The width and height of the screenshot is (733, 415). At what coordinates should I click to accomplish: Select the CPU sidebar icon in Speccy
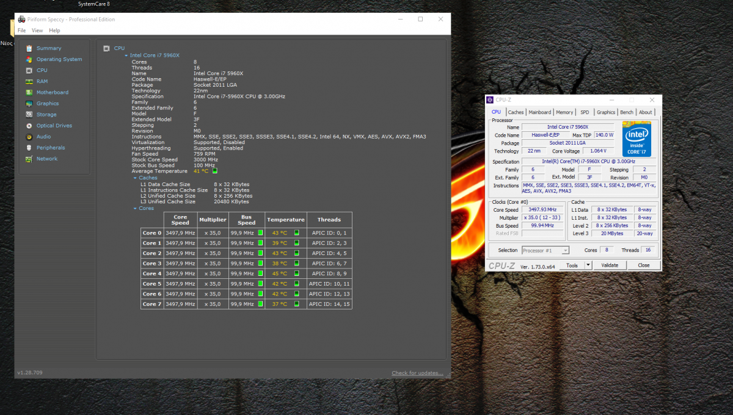[29, 70]
